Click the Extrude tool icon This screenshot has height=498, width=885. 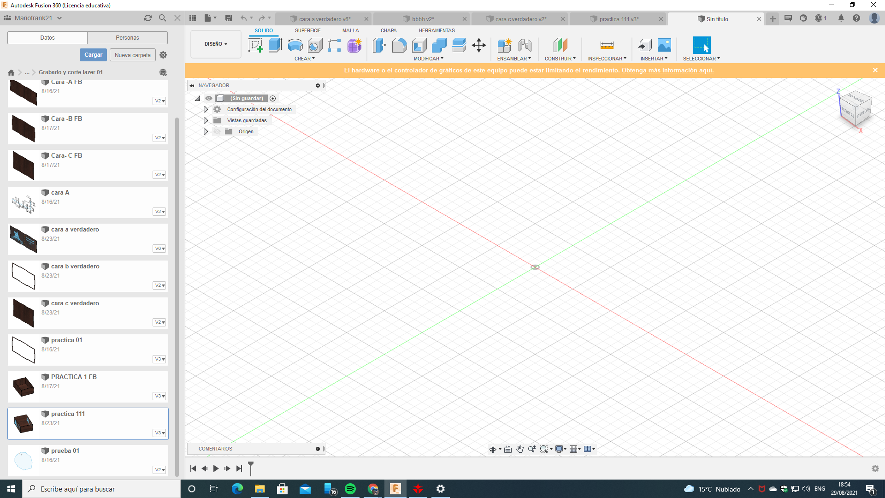[x=275, y=45]
